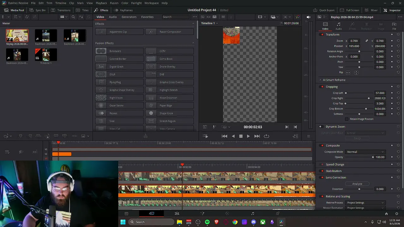The height and width of the screenshot is (227, 404).
Task: Open File Explorer from the taskbar
Action: [x=179, y=222]
